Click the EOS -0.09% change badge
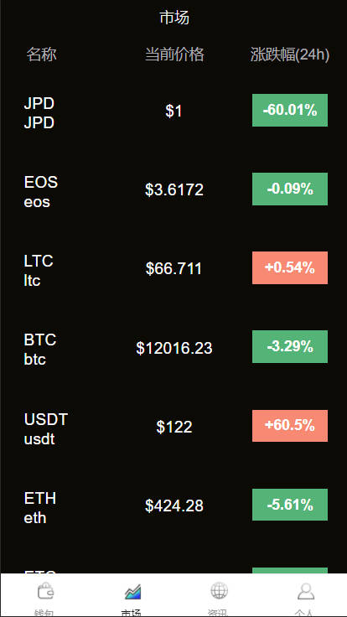 (290, 189)
